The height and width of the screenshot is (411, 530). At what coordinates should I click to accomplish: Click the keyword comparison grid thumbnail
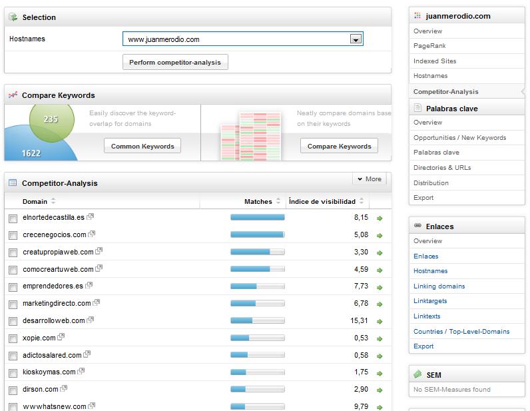click(x=251, y=137)
